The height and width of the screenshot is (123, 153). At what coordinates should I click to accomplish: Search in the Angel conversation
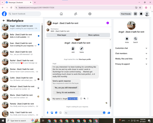pos(136,39)
